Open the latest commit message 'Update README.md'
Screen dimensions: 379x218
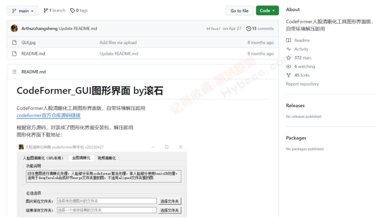tap(78, 29)
